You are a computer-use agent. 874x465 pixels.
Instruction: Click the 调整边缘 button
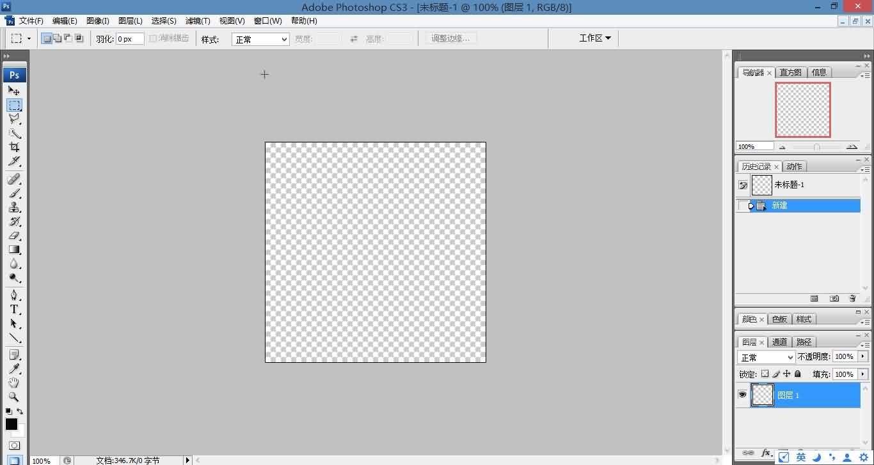pos(450,38)
